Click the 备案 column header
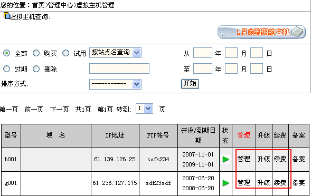Viewport: 311px width, 196px height. pos(298,135)
